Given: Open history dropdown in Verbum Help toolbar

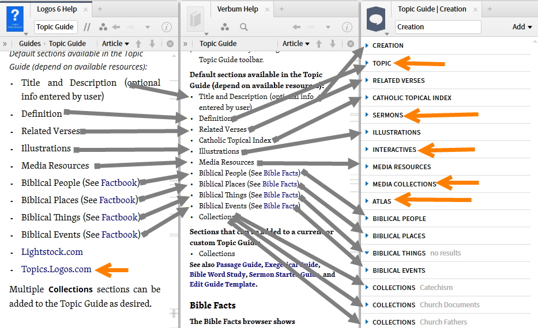Looking at the screenshot, I should tap(328, 27).
